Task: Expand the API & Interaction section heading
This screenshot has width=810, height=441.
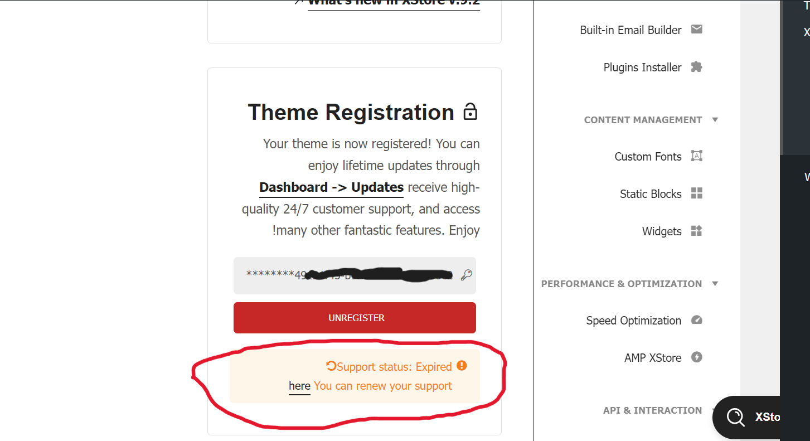Action: point(652,410)
